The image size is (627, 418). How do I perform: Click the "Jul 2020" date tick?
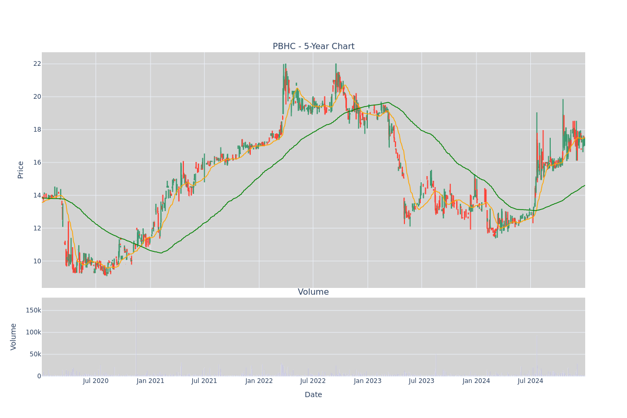click(96, 381)
